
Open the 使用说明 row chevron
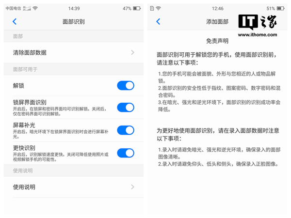(x=132, y=187)
